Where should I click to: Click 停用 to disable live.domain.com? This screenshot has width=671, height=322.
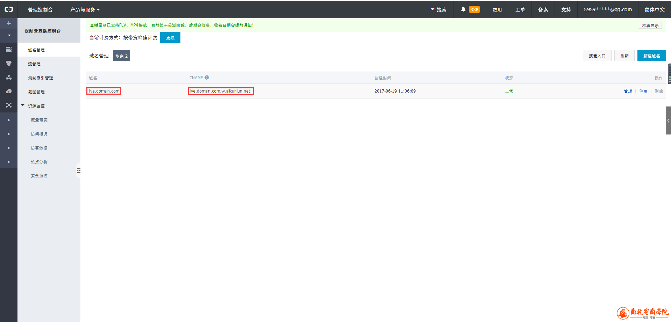[x=643, y=91]
